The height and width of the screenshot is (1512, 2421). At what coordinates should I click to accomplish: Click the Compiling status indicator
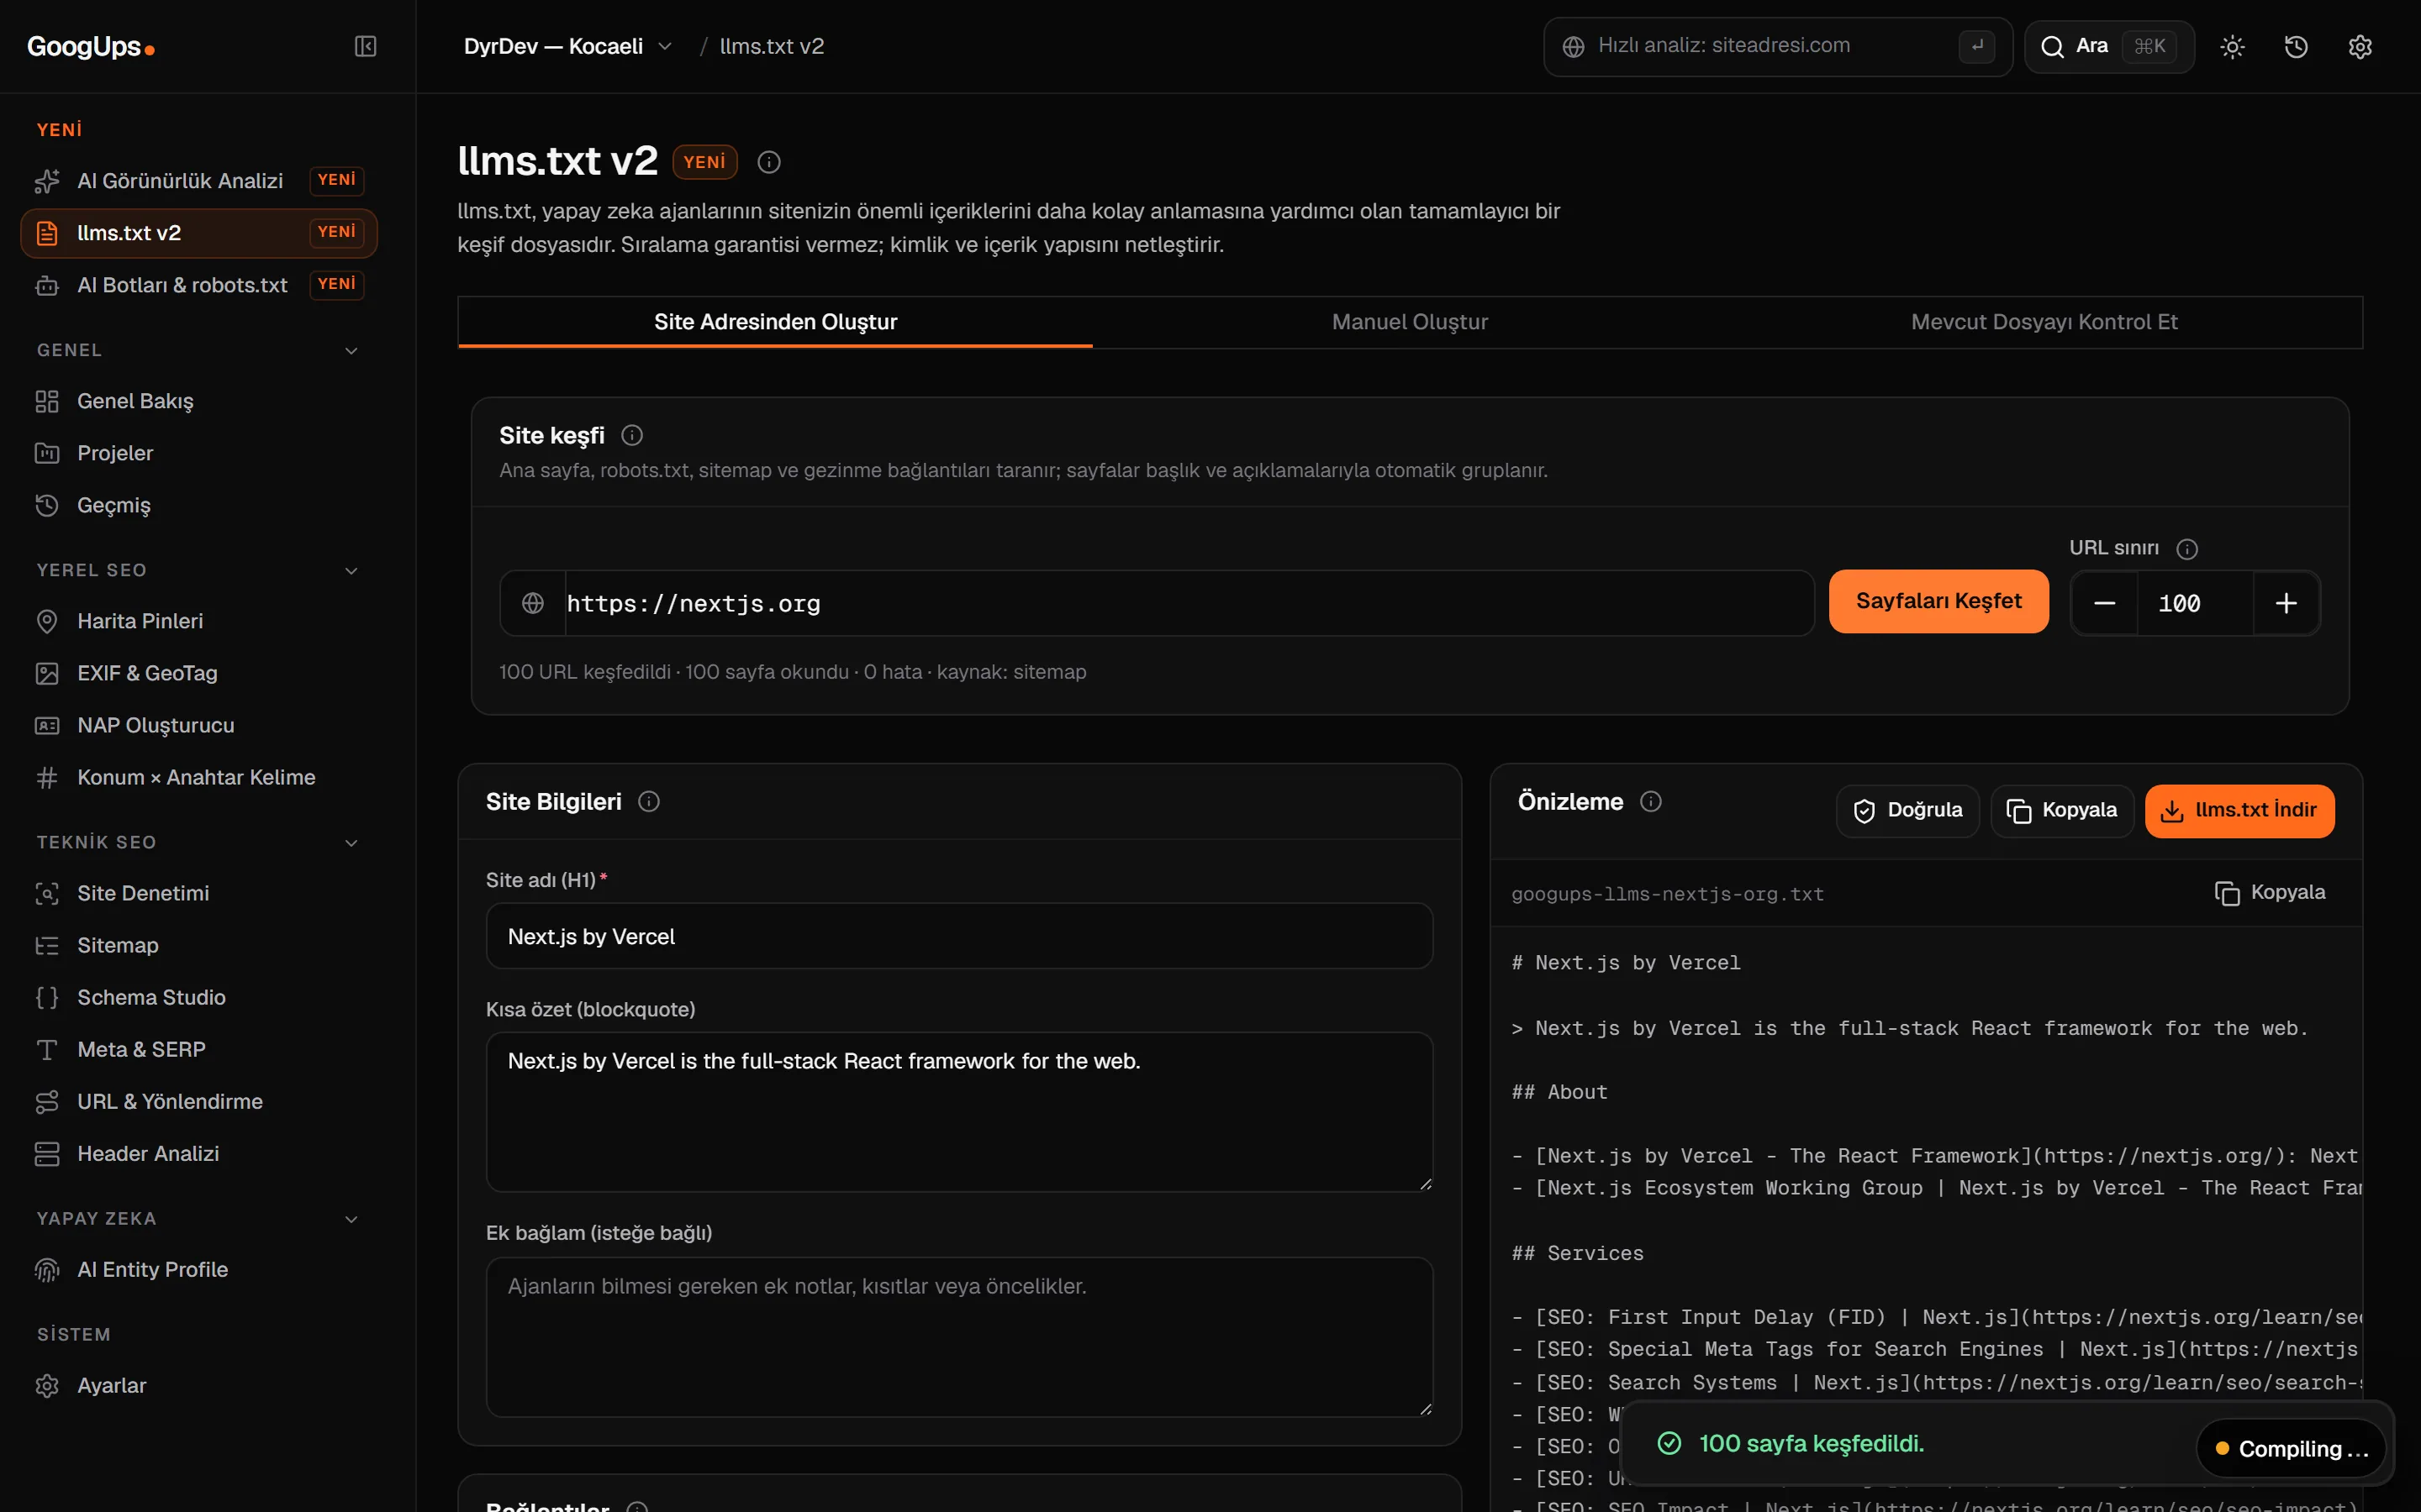(x=2291, y=1448)
